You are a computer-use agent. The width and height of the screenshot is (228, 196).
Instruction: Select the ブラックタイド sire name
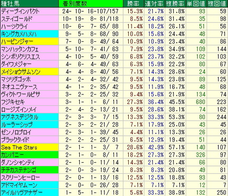pos(15,140)
